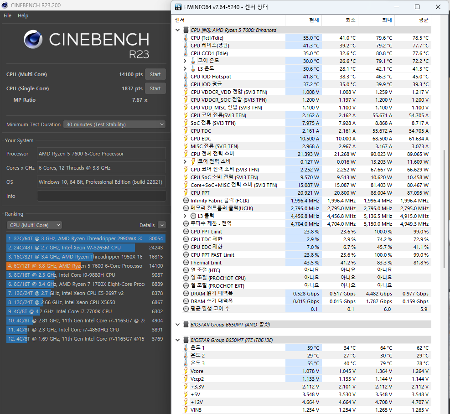The image size is (450, 414).
Task: Select the Core i9-9880H ranking row
Action: pyautogui.click(x=86, y=275)
